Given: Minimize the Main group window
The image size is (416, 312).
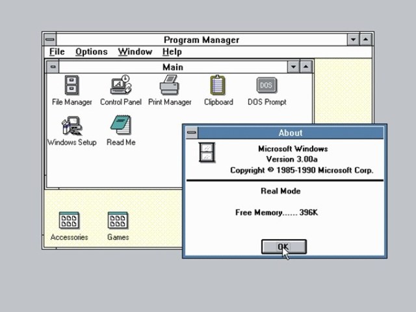Looking at the screenshot, I should pyautogui.click(x=293, y=66).
